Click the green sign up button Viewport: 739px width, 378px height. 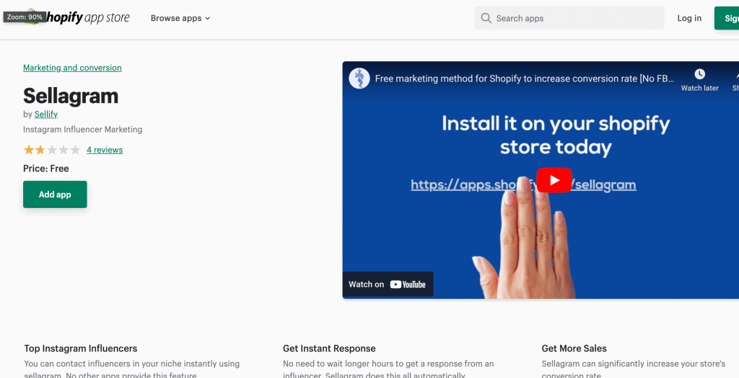tap(727, 18)
